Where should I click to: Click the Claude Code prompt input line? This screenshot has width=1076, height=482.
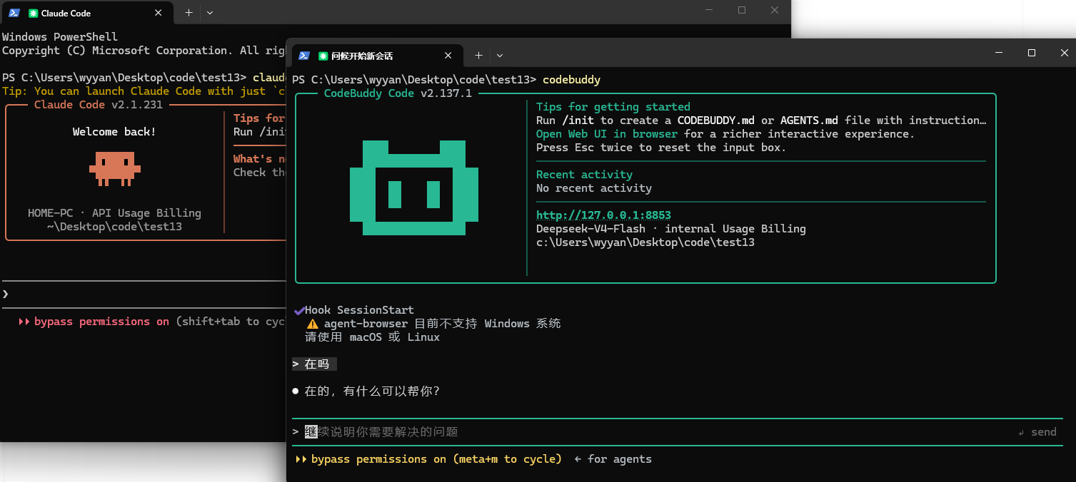[143, 294]
